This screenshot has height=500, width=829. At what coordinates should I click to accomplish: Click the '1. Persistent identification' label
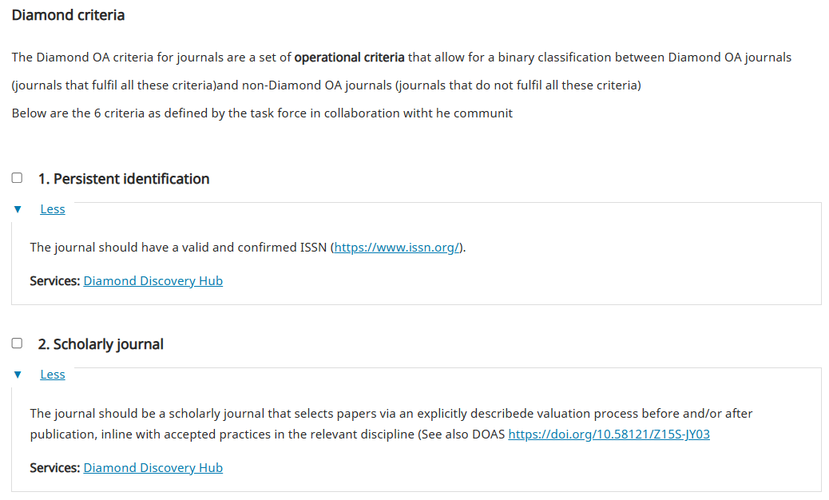[124, 179]
